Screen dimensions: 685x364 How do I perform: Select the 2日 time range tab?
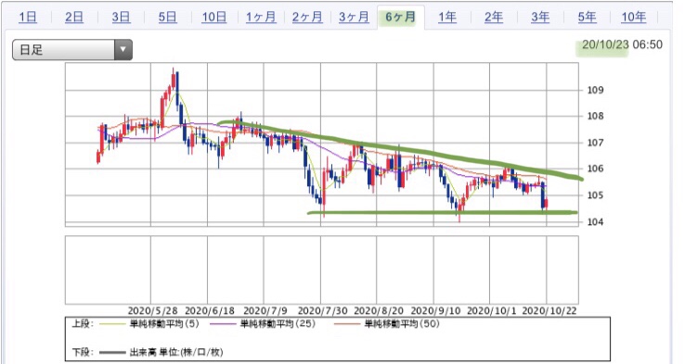click(x=74, y=17)
